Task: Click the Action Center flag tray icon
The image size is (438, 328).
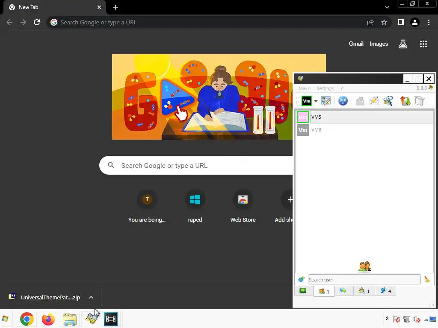Action: [x=396, y=319]
